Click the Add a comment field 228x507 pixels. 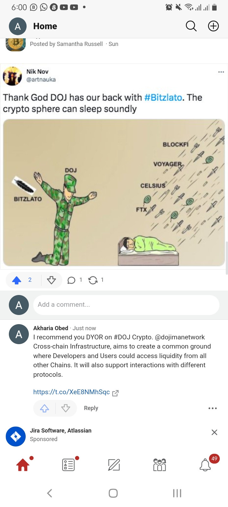pyautogui.click(x=126, y=305)
